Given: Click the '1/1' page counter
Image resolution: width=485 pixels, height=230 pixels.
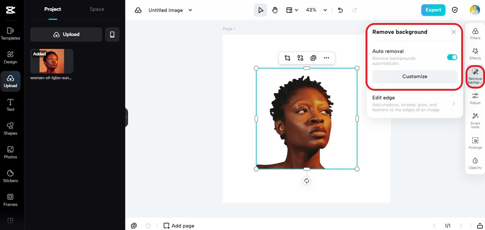Looking at the screenshot, I should 448,226.
